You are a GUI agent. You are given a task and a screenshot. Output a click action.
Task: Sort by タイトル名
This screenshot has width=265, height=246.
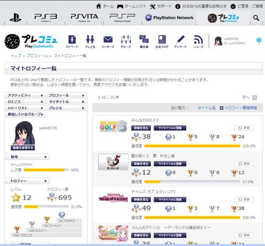(207, 108)
